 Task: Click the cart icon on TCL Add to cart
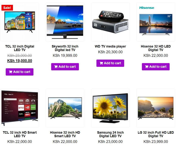point(11,72)
